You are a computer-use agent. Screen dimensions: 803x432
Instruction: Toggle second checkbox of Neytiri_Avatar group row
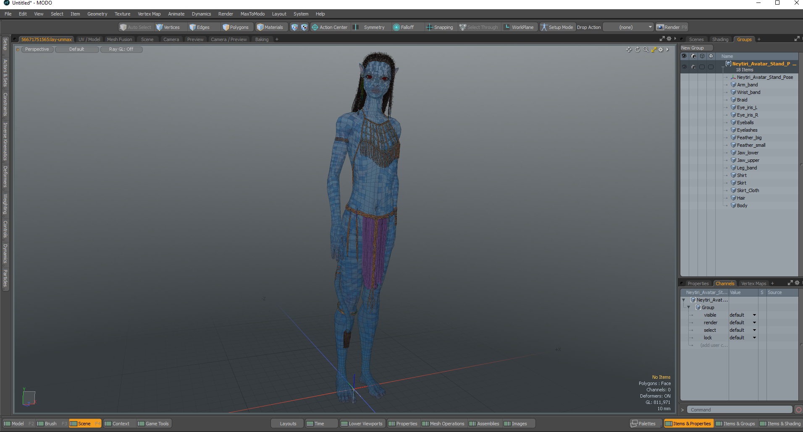point(711,67)
